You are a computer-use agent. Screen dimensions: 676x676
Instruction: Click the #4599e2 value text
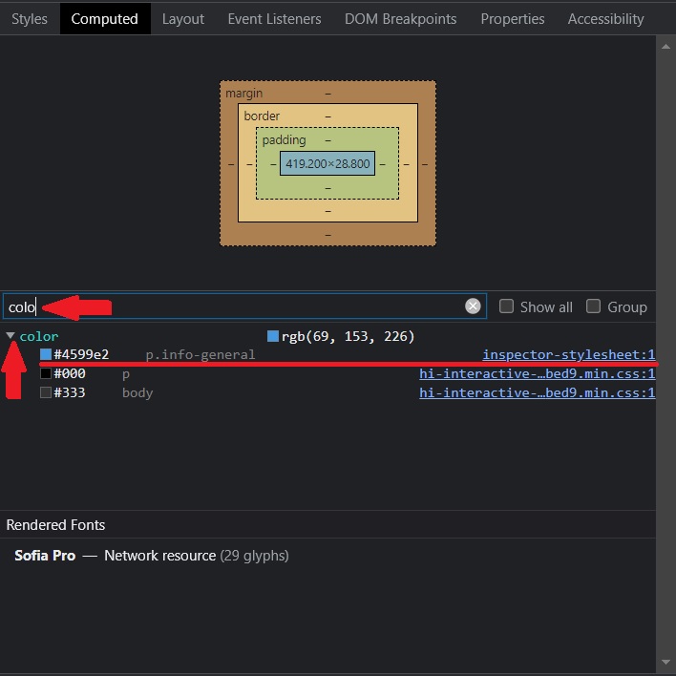coord(81,354)
